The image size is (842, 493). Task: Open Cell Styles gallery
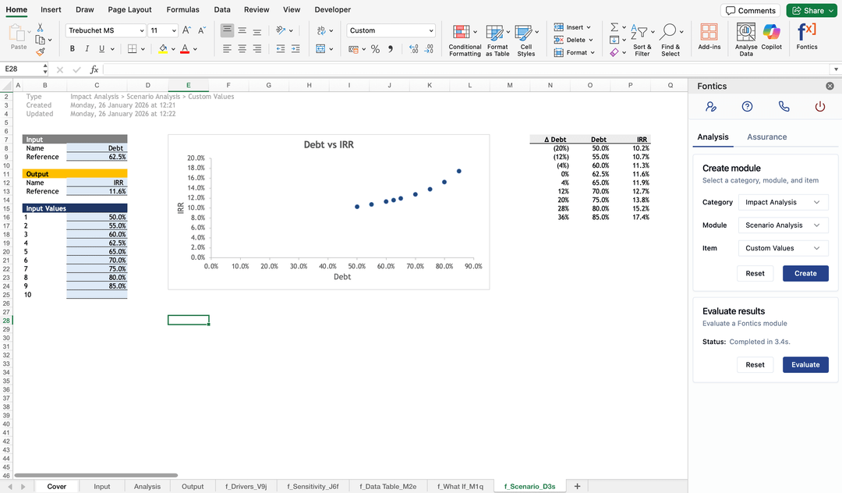[525, 41]
